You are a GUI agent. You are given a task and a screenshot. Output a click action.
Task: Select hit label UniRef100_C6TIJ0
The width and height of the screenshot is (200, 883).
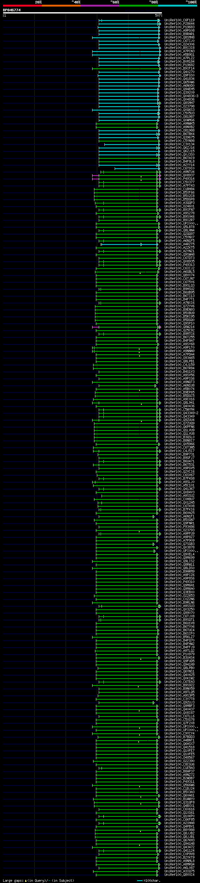[179, 41]
